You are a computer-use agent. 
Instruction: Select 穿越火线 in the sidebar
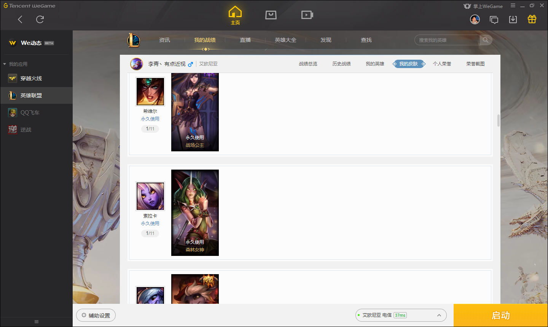(36, 78)
